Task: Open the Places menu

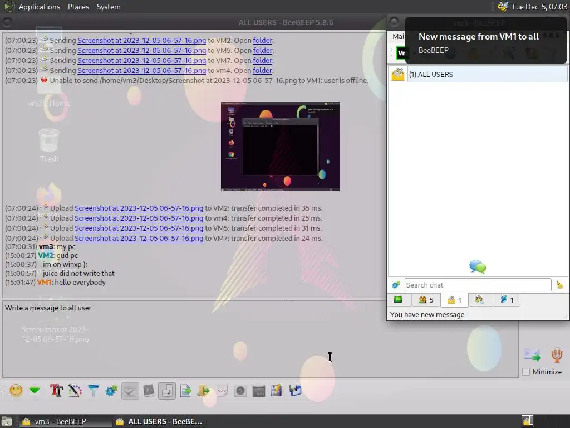Action: tap(78, 7)
